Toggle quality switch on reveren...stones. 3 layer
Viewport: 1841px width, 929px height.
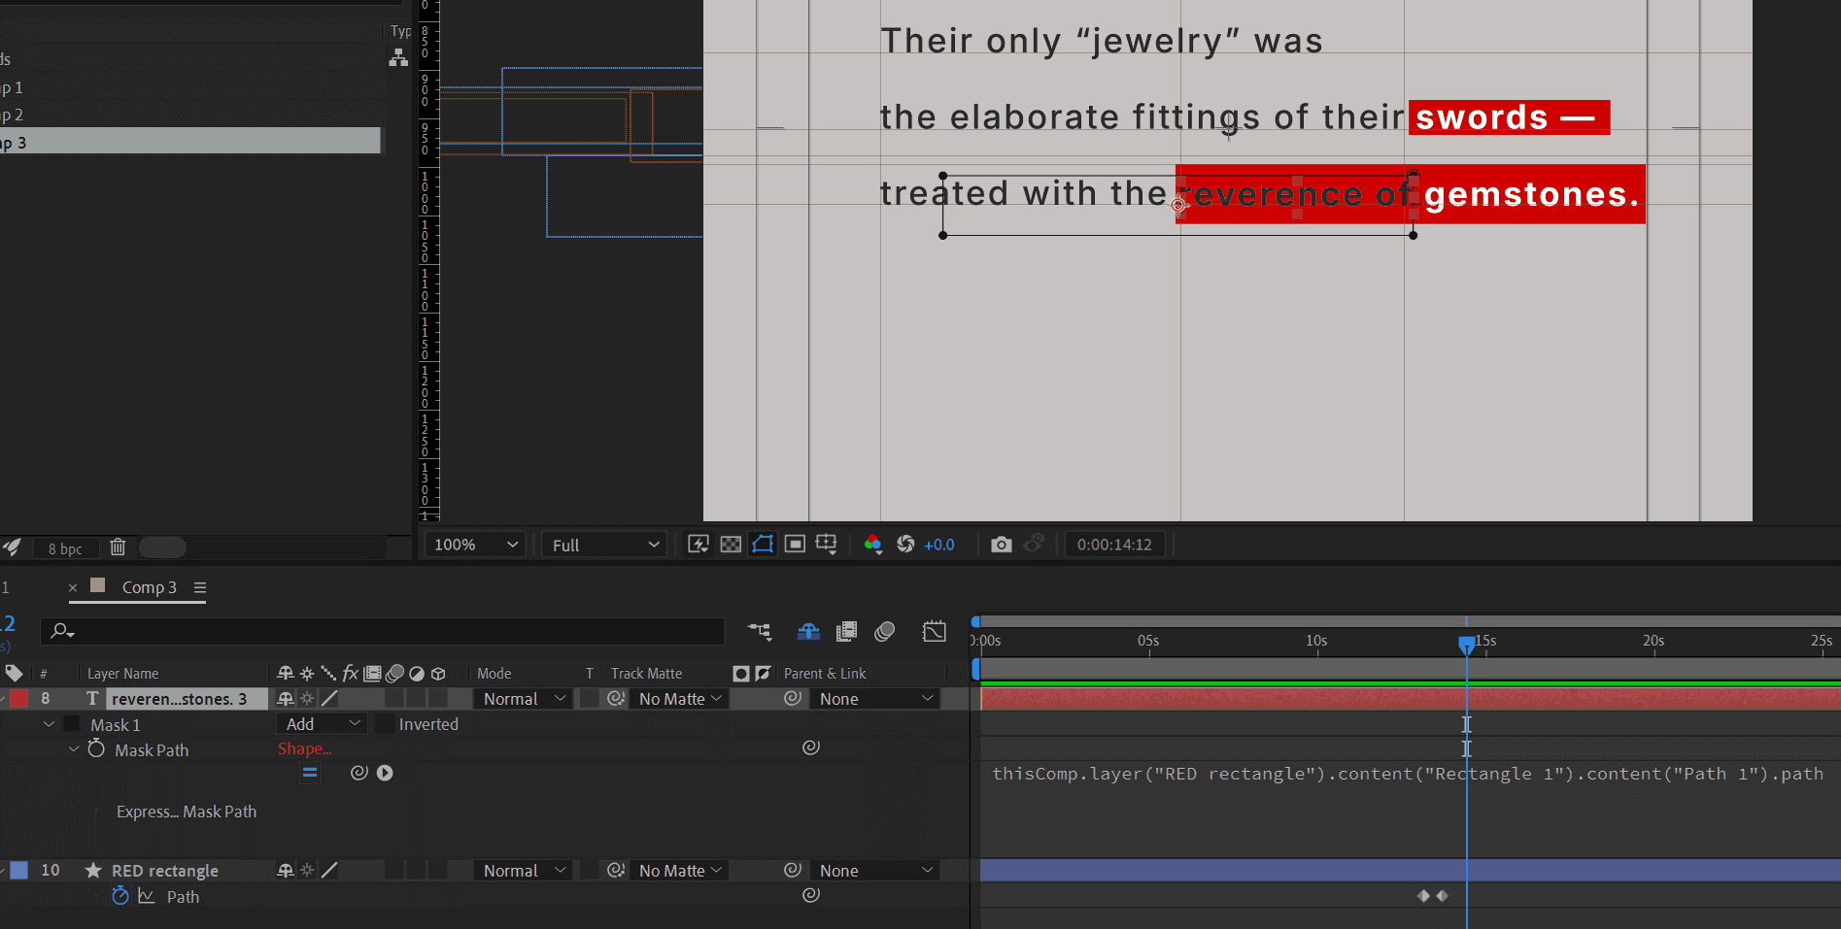pyautogui.click(x=329, y=699)
